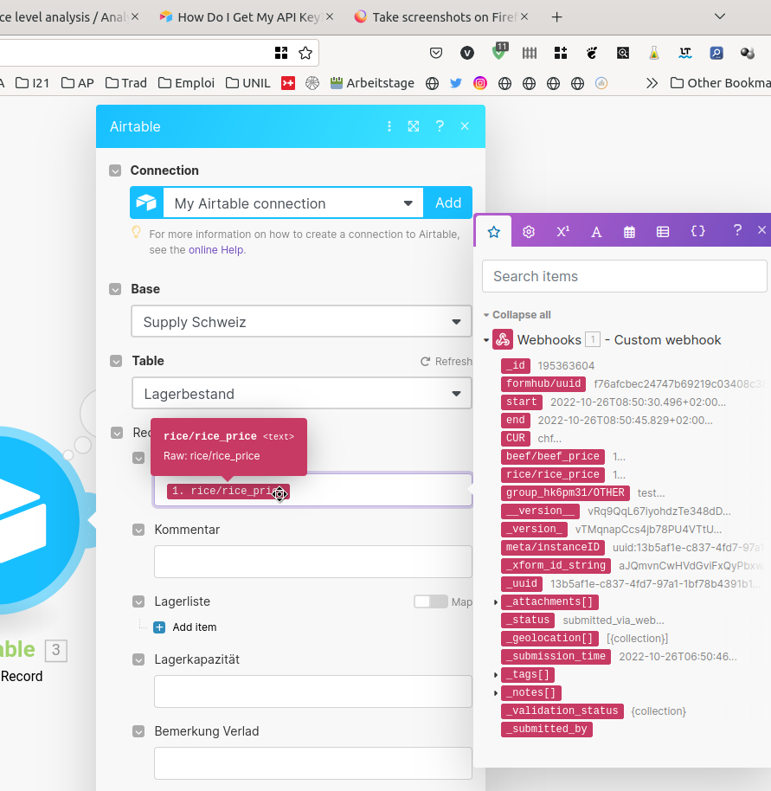
Task: Open help for the Airtable module
Action: [x=440, y=126]
